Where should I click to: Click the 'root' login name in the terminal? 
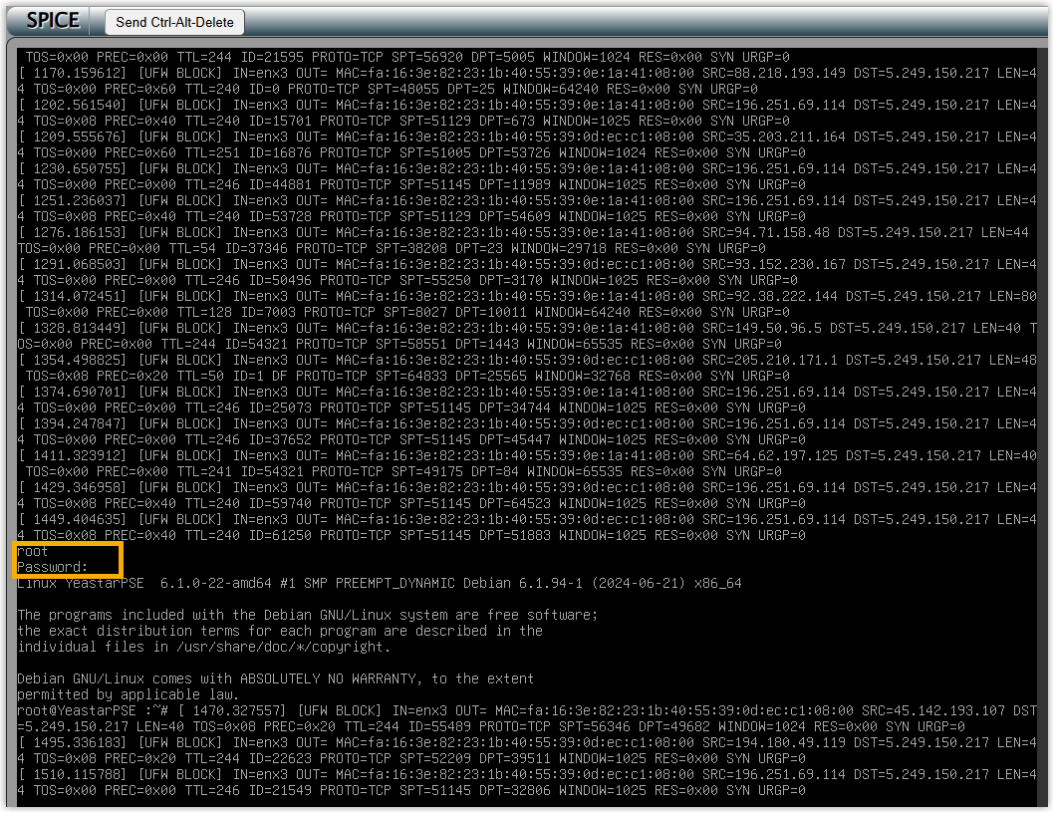click(x=33, y=551)
